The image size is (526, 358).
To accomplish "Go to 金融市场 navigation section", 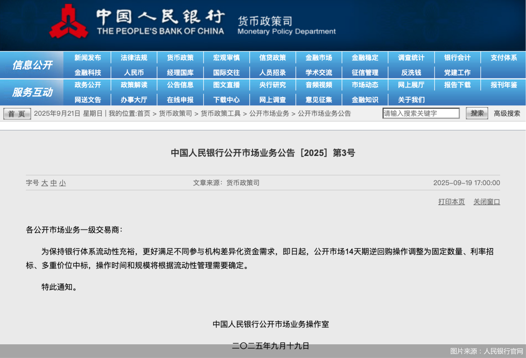I will (319, 58).
